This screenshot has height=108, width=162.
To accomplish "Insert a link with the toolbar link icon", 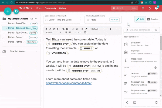I will 63,29.
